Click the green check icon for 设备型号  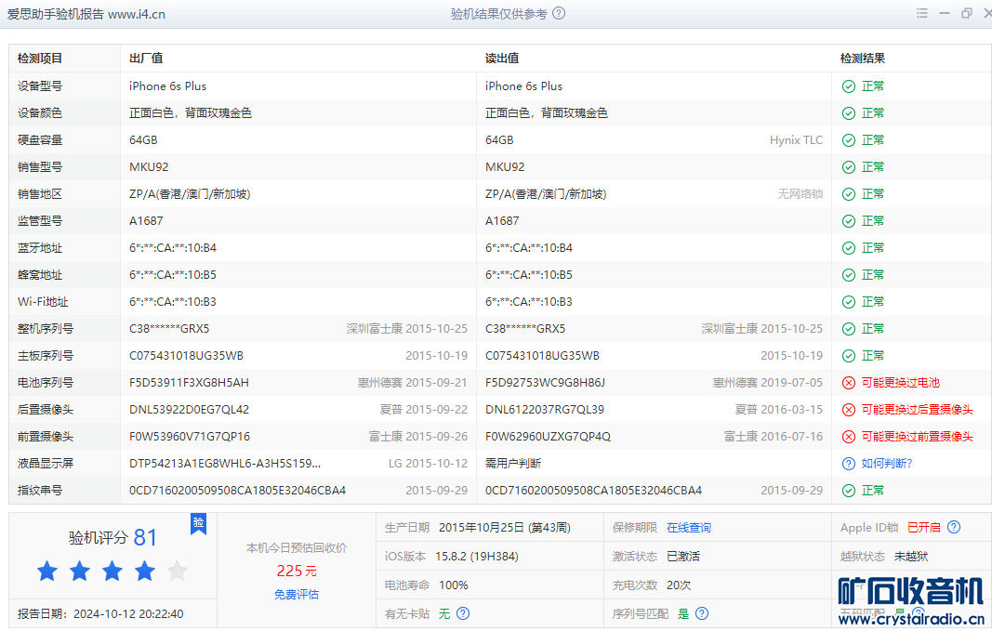click(848, 86)
